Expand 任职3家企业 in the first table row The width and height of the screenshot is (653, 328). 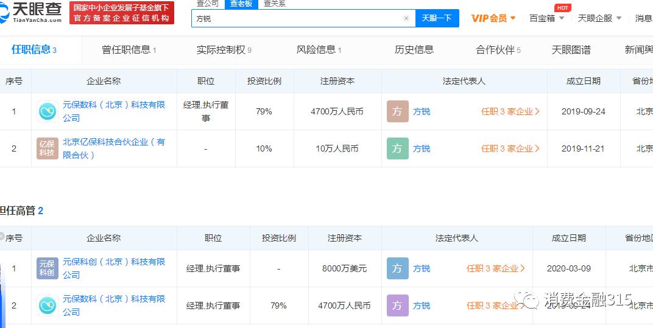(x=510, y=111)
